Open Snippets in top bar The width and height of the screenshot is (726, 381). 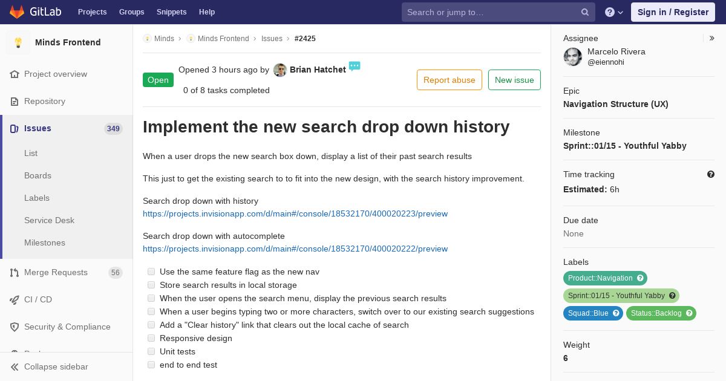tap(172, 12)
